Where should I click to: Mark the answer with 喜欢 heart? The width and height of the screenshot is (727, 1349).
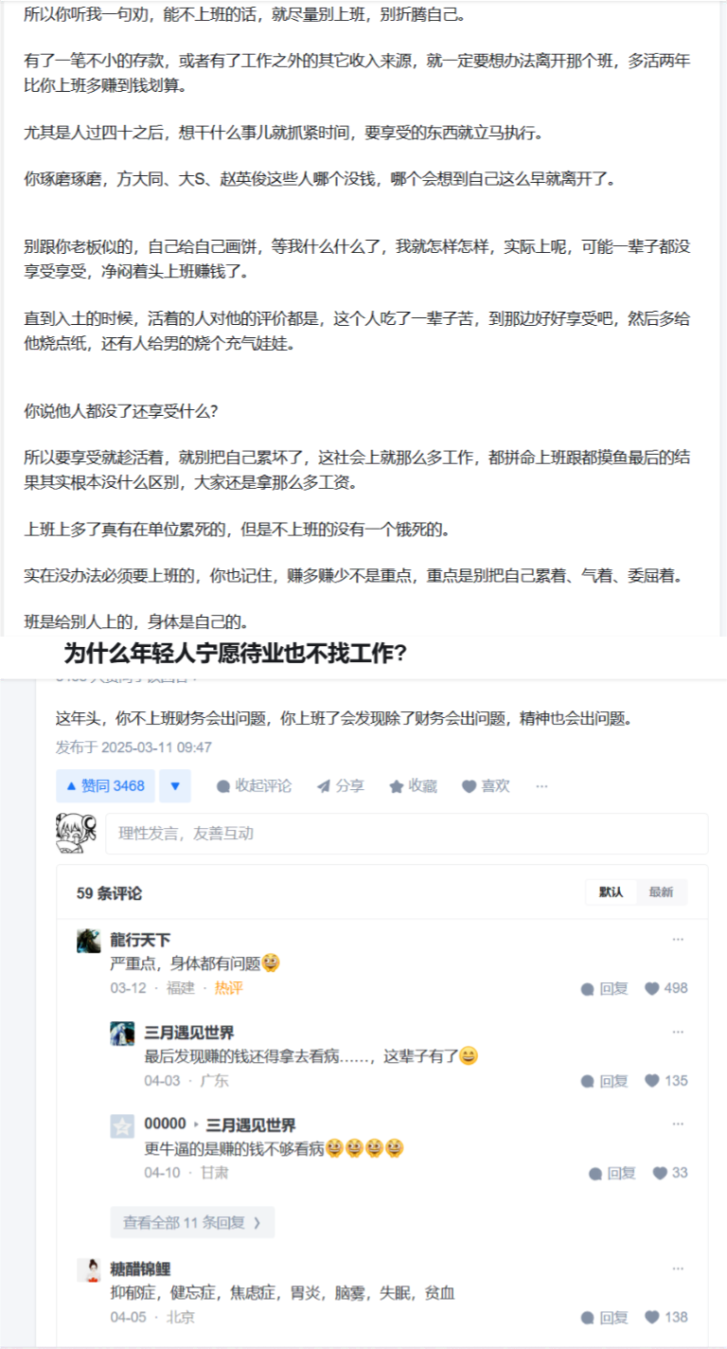point(486,785)
